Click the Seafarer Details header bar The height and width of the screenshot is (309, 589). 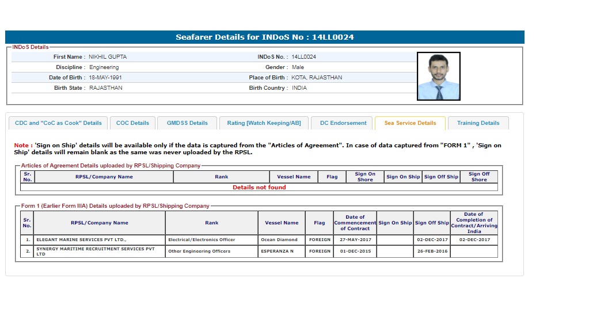click(265, 37)
